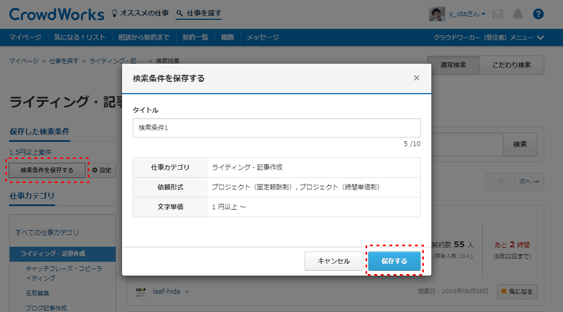This screenshot has height=312, width=563.
Task: Switch to こだわり検索 tab
Action: tap(512, 65)
